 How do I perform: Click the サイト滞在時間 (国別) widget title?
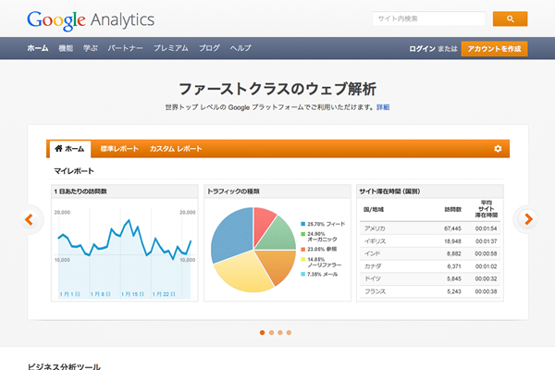pyautogui.click(x=389, y=191)
